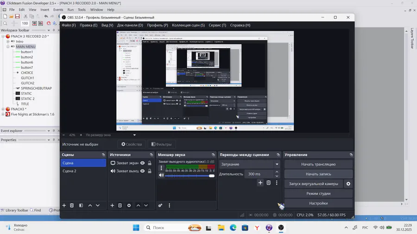Open the preview scaling dropdown По размеру окна

click(111, 135)
